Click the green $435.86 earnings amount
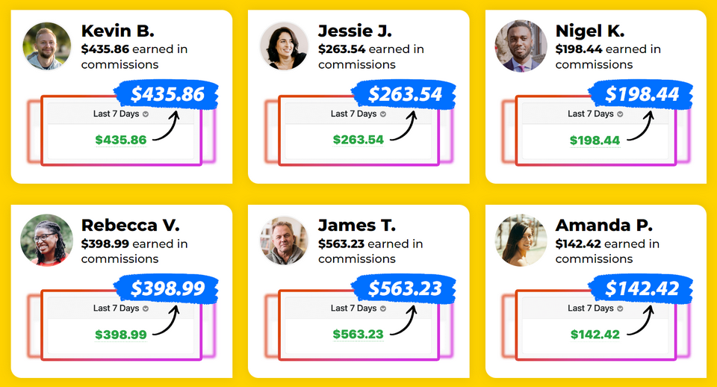This screenshot has height=387, width=717. [x=121, y=140]
